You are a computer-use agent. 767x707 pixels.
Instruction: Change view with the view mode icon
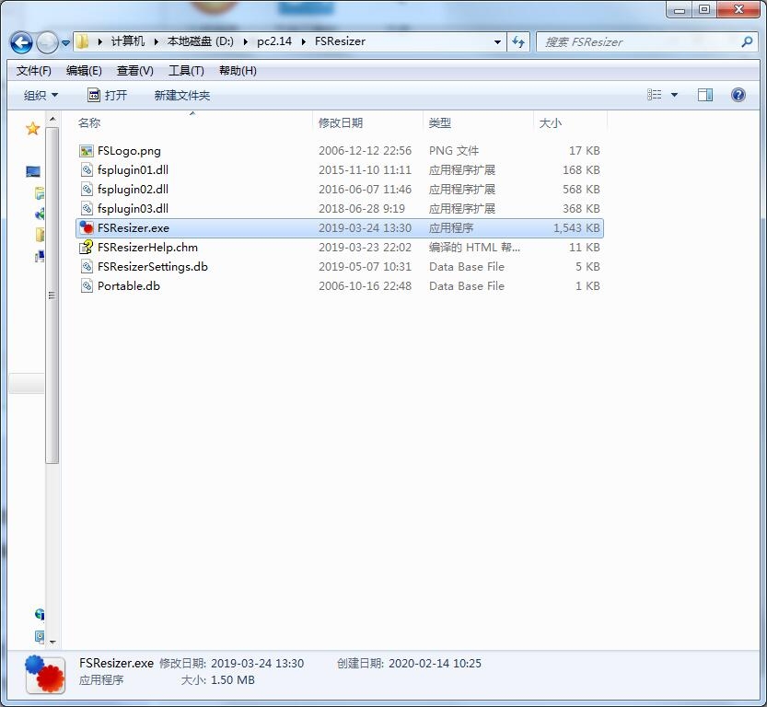pyautogui.click(x=654, y=95)
